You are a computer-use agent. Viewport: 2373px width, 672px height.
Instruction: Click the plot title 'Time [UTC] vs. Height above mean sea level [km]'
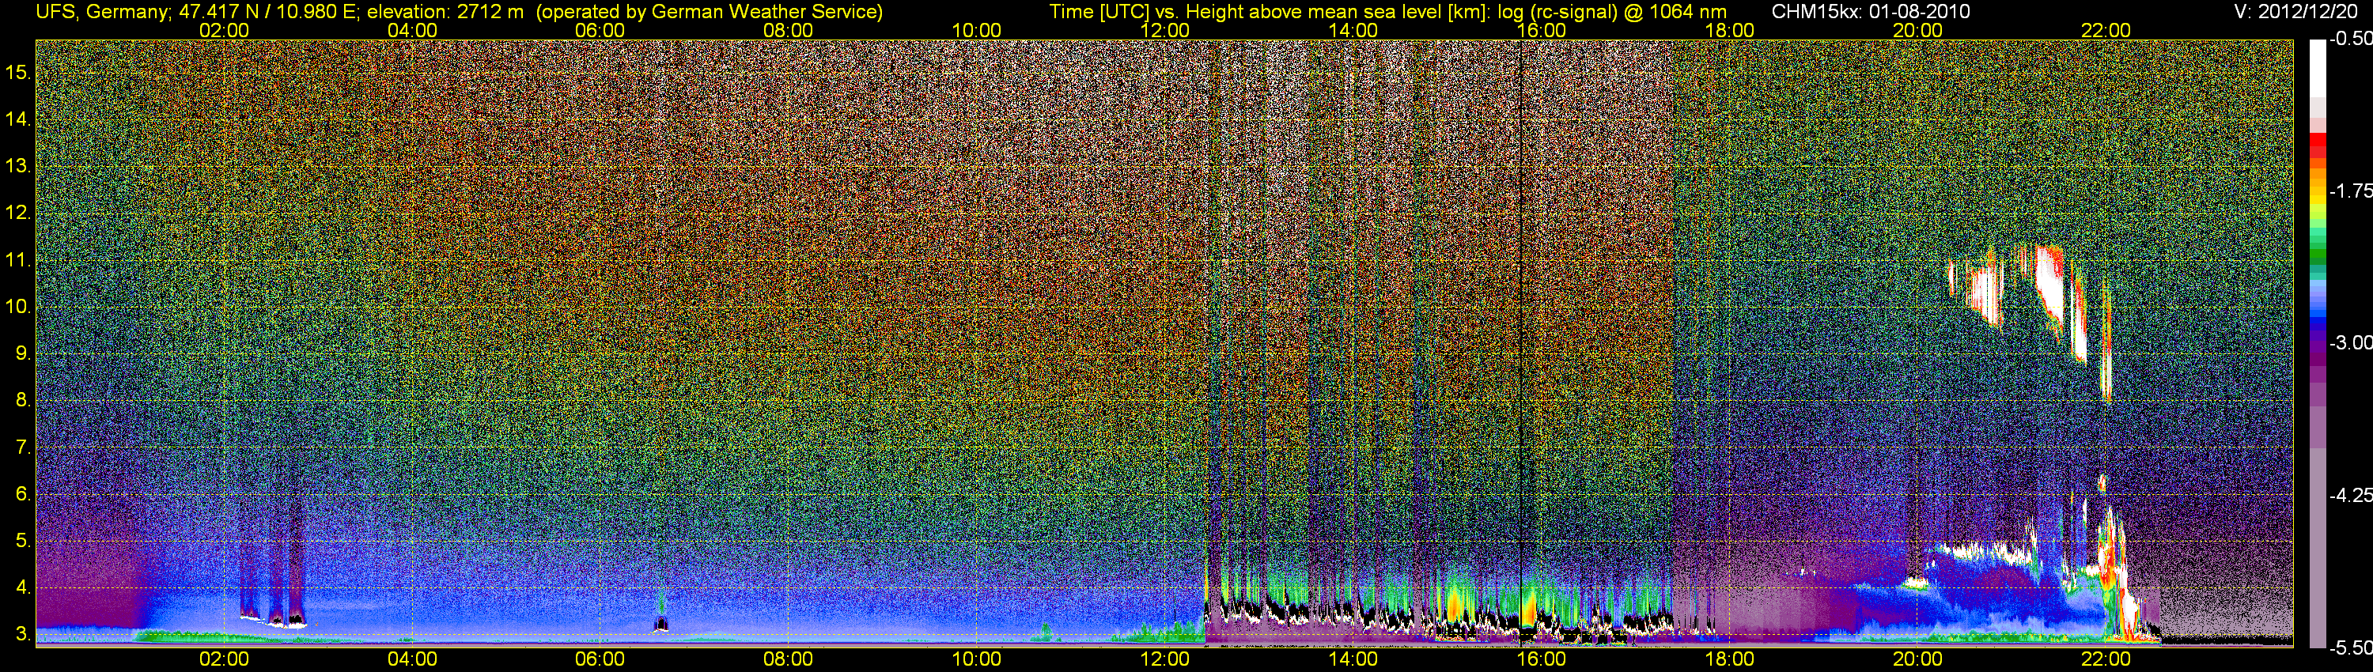(1267, 11)
